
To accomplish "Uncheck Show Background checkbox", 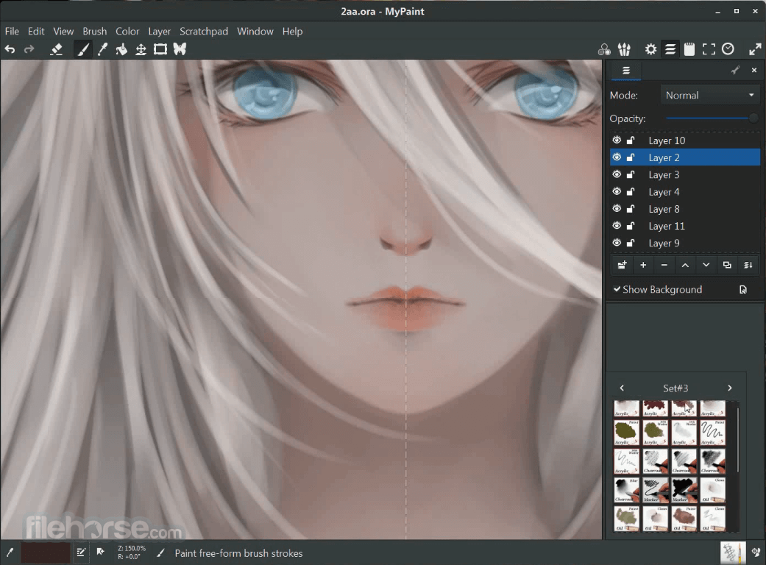I will 617,289.
